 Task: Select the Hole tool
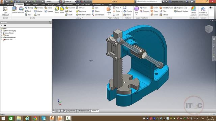coord(57,10)
